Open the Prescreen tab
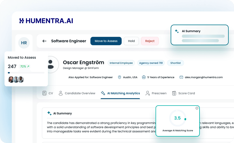This screenshot has width=234, height=143. (x=156, y=93)
